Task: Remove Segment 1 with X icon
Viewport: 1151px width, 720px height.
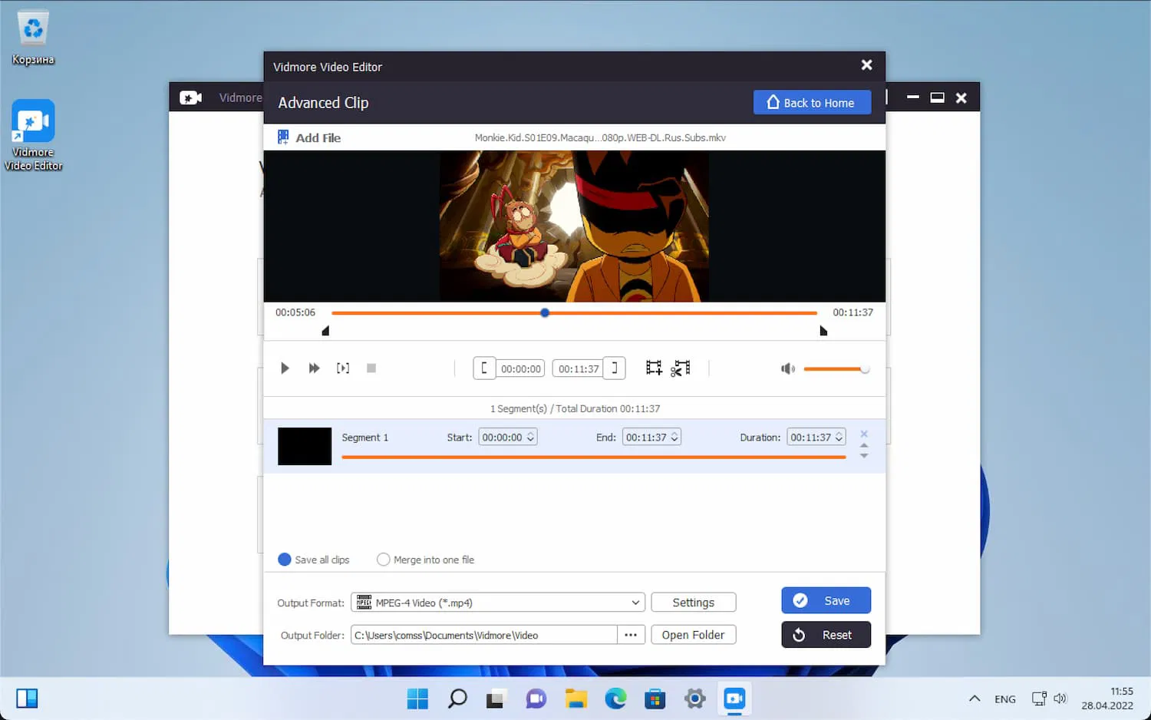Action: (x=864, y=434)
